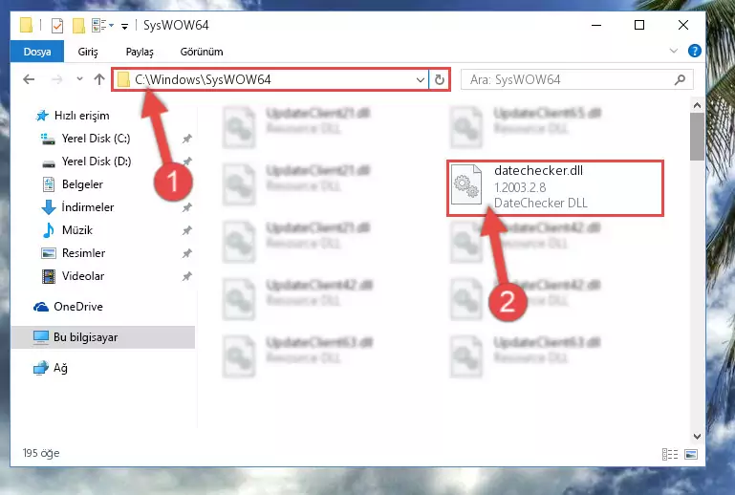This screenshot has width=735, height=495.
Task: Minimize the SysWOW64 window
Action: point(596,25)
